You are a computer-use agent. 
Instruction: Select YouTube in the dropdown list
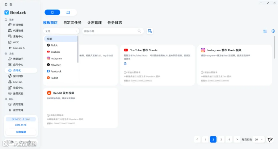(x=61, y=52)
